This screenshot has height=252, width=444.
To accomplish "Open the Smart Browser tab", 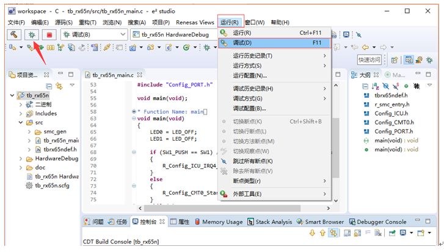I will point(320,221).
